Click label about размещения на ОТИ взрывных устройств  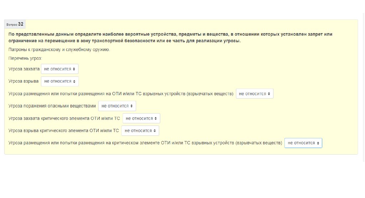point(121,94)
